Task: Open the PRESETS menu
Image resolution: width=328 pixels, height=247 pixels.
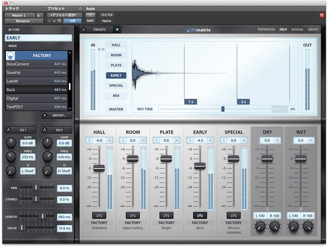Action: [x=100, y=29]
